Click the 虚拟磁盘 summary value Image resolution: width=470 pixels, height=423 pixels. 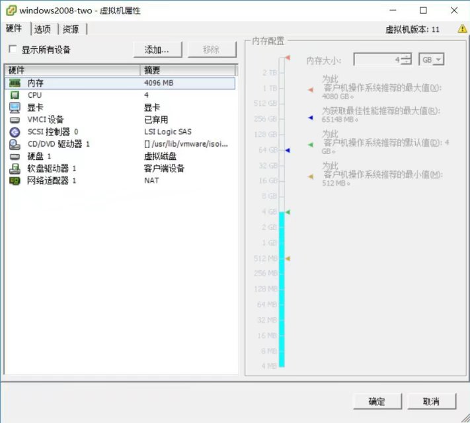click(161, 157)
